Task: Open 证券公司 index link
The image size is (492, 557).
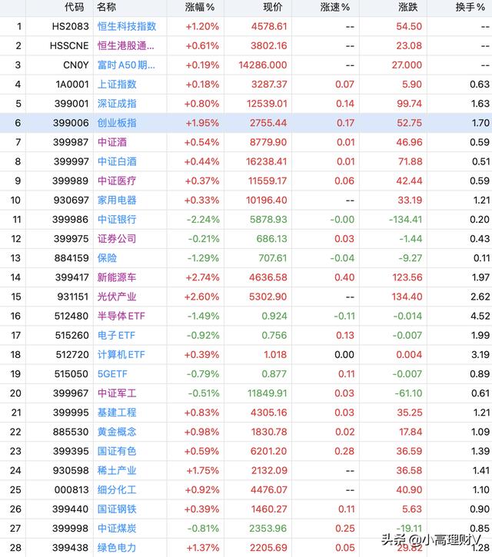Action: point(117,239)
